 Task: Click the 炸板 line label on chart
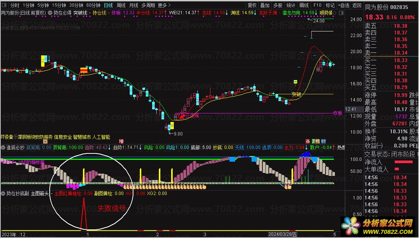tap(338, 113)
